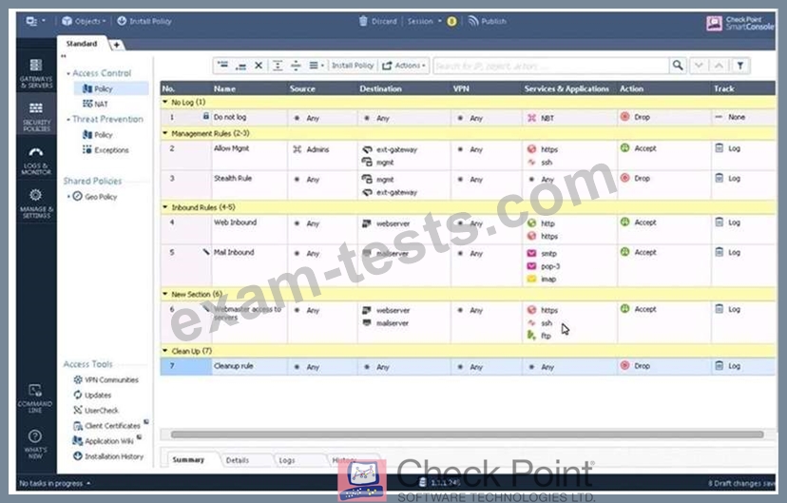Open the Command Line tool

click(35, 398)
